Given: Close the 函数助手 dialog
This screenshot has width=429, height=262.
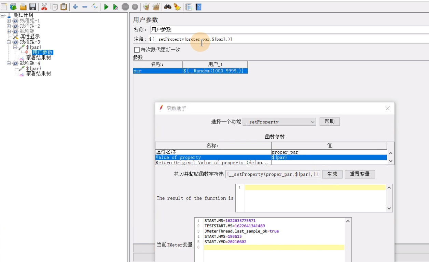Looking at the screenshot, I should pos(387,108).
